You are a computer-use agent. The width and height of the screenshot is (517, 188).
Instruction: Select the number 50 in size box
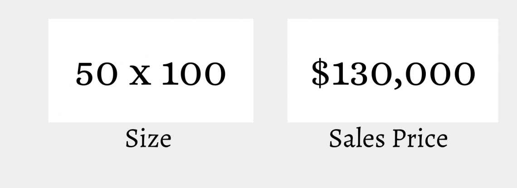click(x=97, y=74)
